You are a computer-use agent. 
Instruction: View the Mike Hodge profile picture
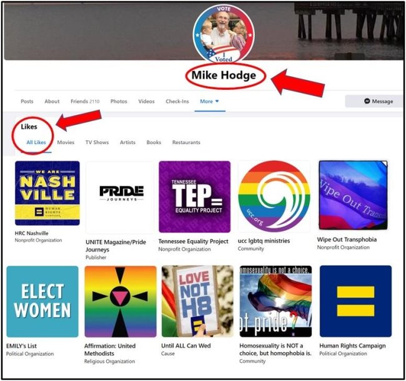pos(224,34)
